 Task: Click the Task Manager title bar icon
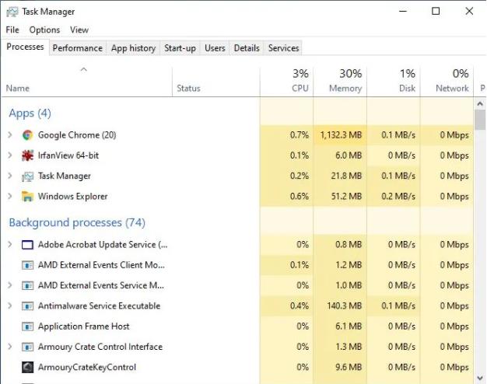(12, 12)
